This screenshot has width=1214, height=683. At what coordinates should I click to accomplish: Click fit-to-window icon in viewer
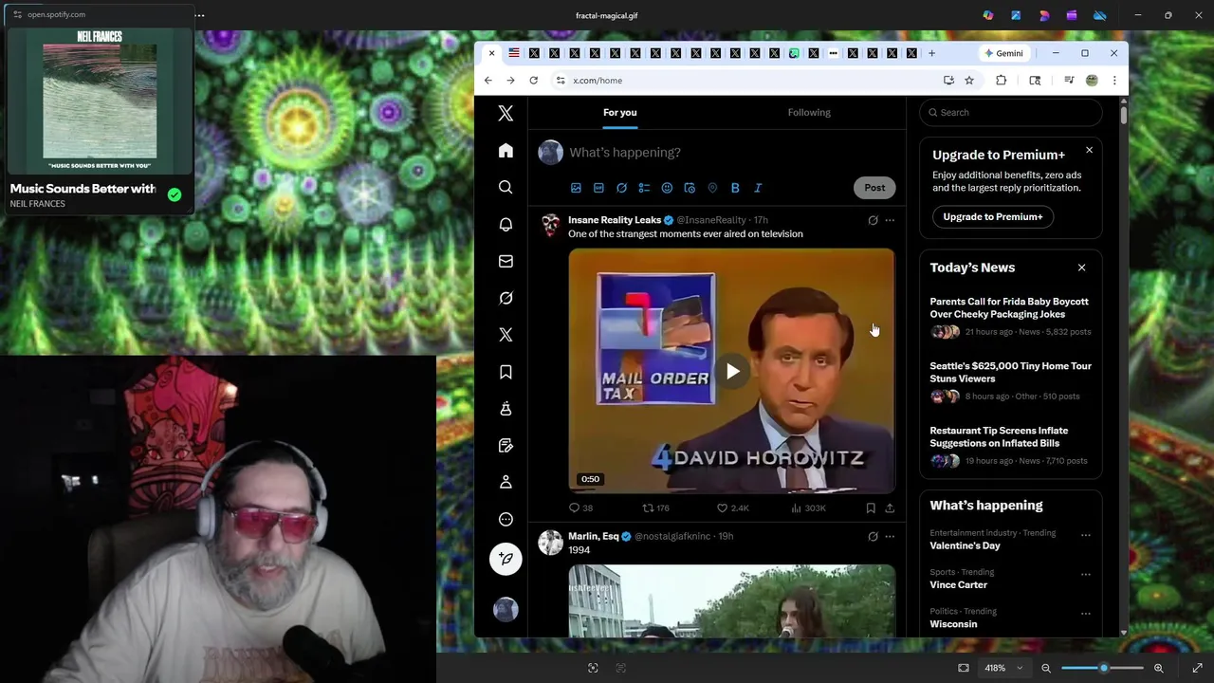964,668
